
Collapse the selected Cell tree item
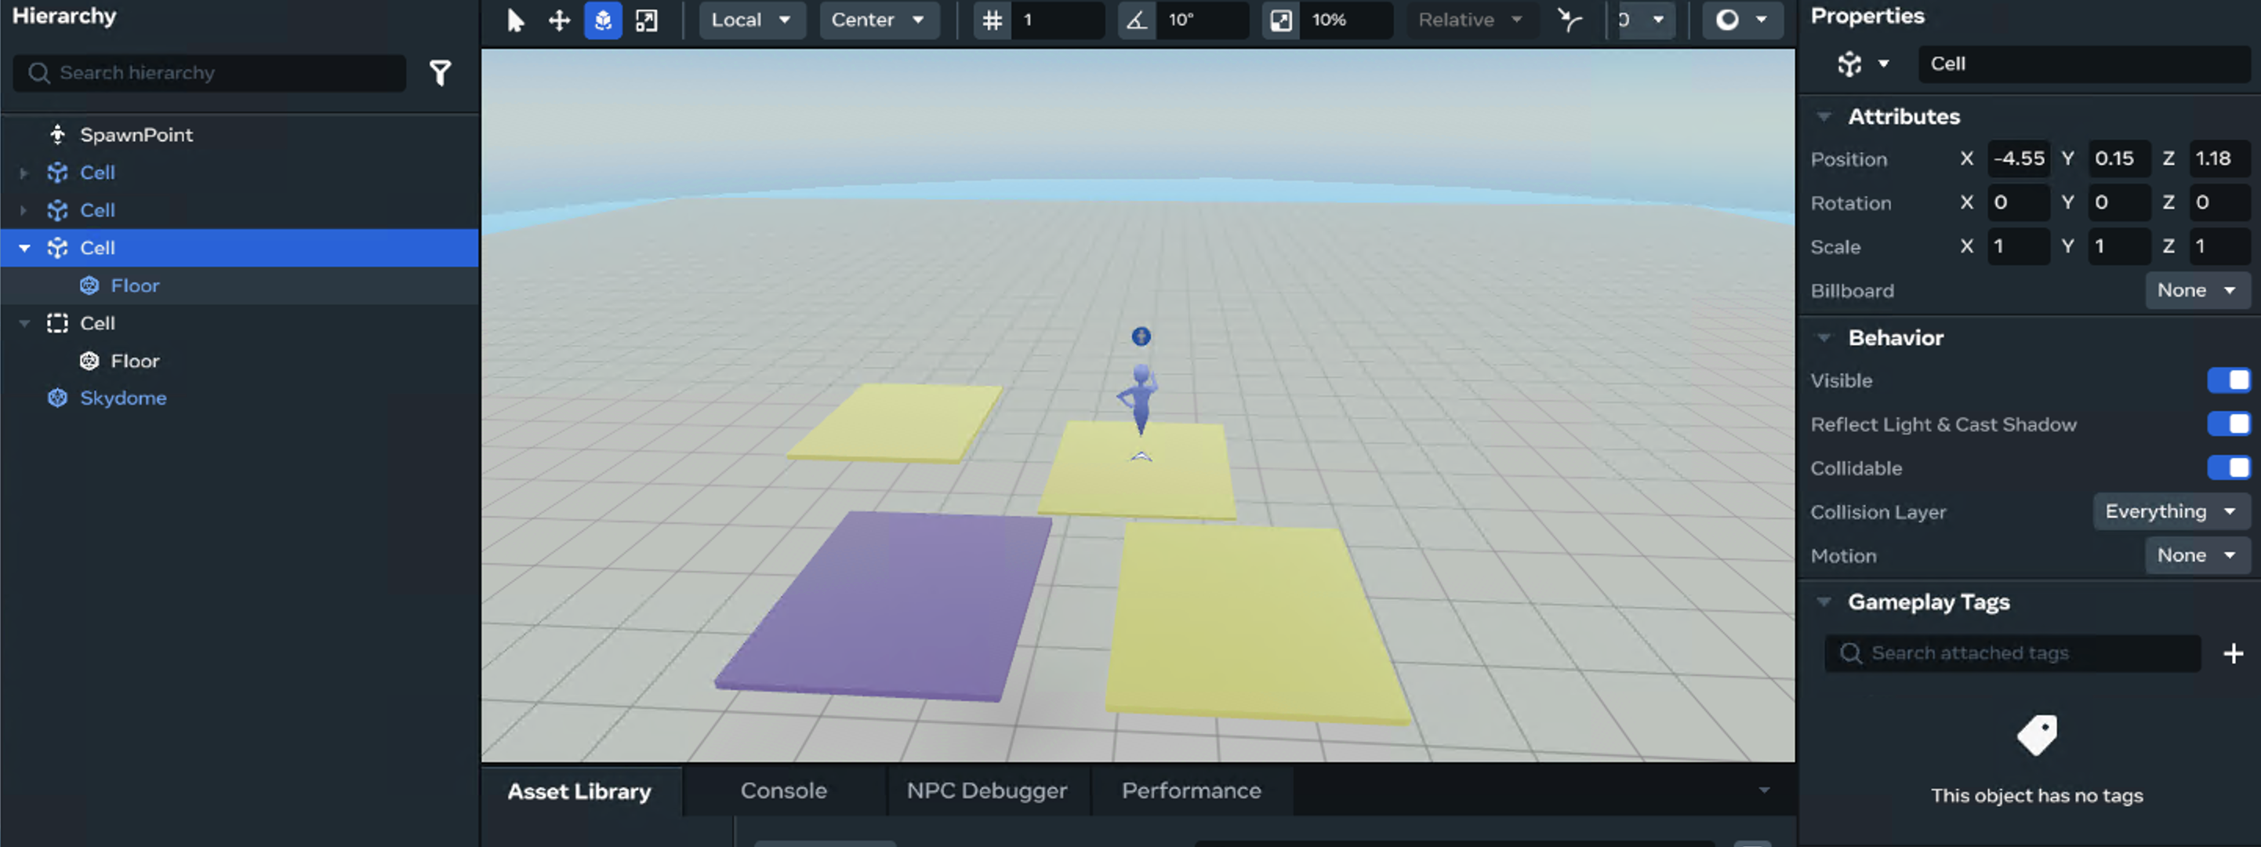tap(24, 249)
